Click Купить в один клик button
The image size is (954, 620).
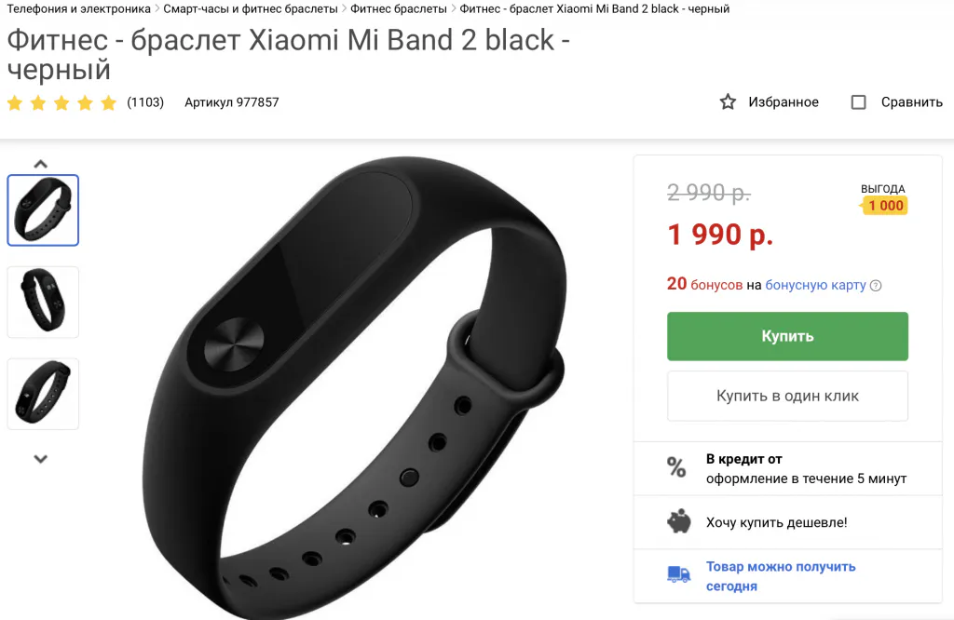coord(787,396)
